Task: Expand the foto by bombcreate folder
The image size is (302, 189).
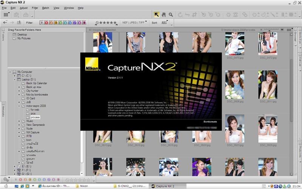Action: [19, 94]
